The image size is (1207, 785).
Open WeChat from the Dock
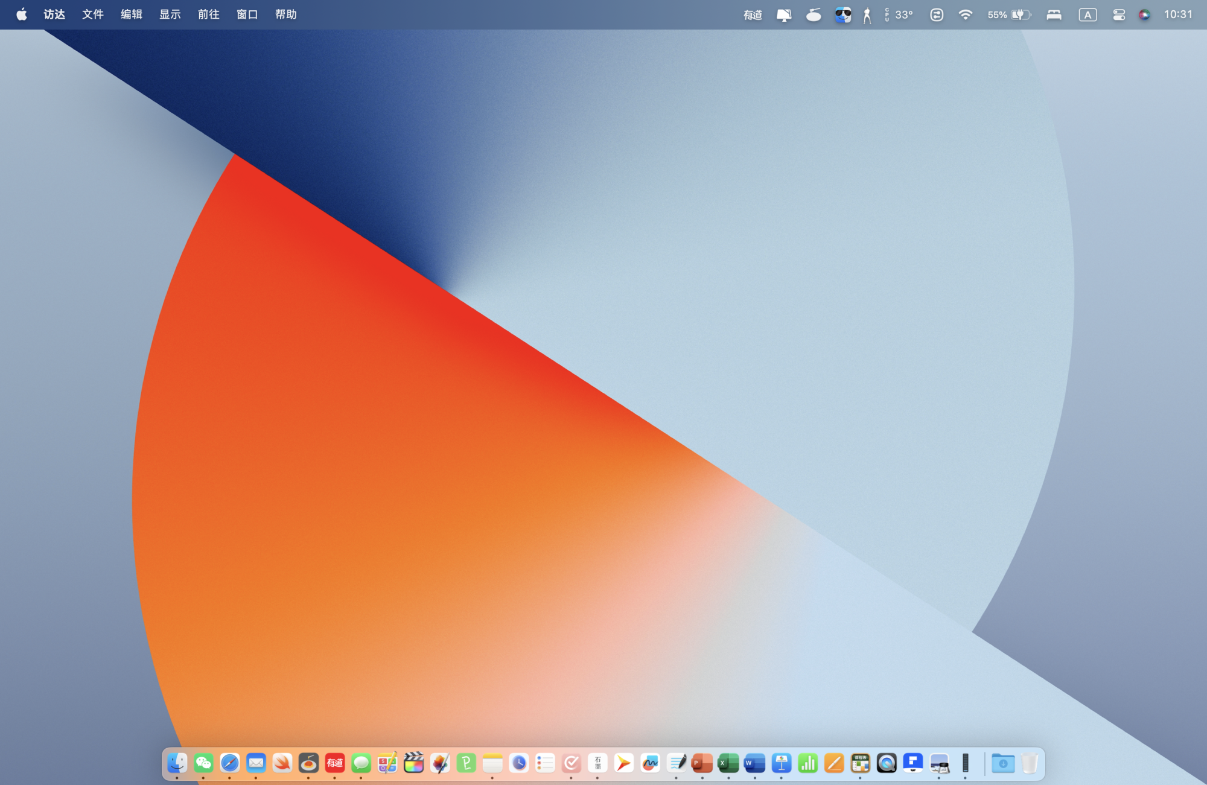pyautogui.click(x=203, y=763)
